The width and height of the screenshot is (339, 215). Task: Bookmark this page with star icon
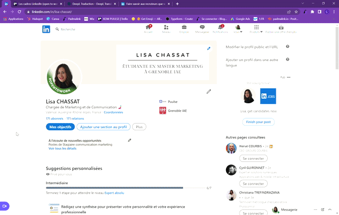pyautogui.click(x=296, y=12)
